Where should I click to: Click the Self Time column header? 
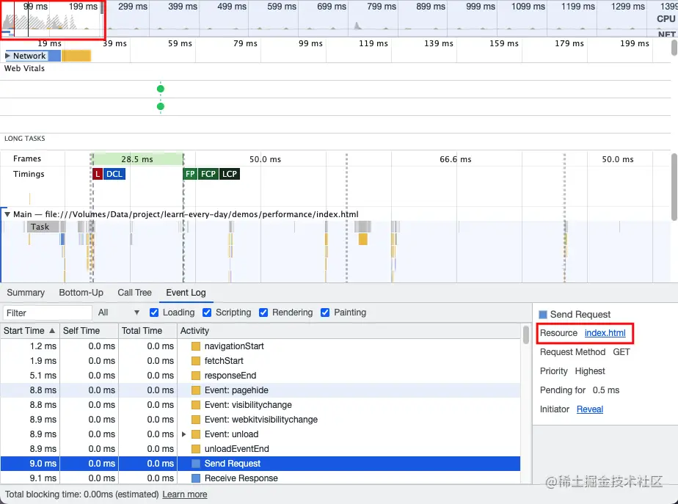(89, 331)
